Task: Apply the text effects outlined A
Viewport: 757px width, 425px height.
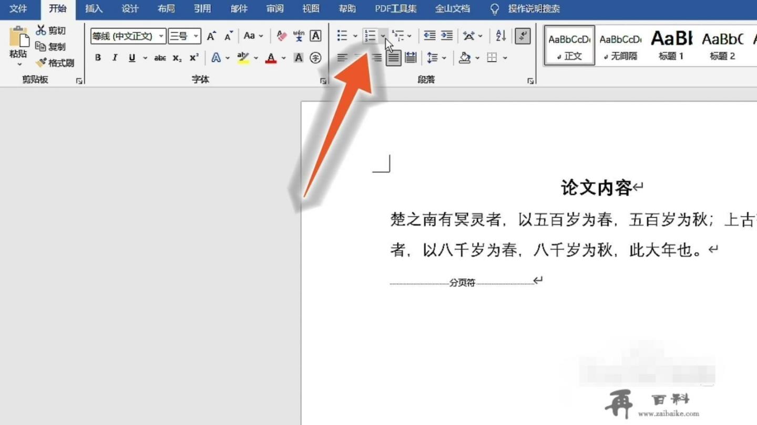Action: coord(216,58)
